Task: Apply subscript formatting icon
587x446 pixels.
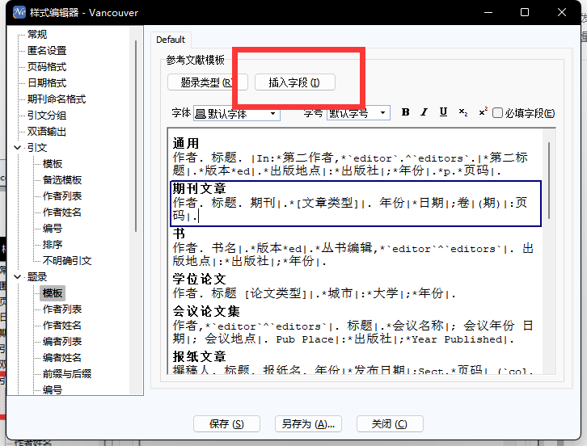Action: (x=463, y=112)
